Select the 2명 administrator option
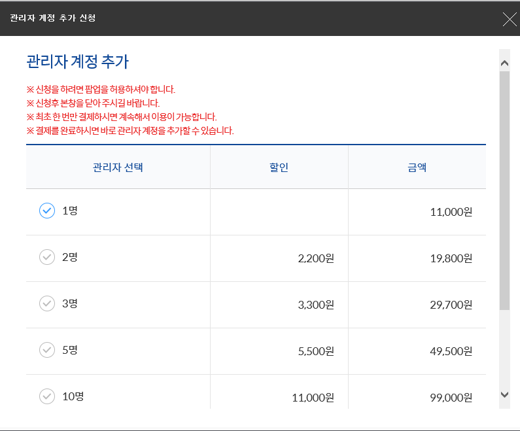Viewport: 520px width, 431px height. click(47, 257)
